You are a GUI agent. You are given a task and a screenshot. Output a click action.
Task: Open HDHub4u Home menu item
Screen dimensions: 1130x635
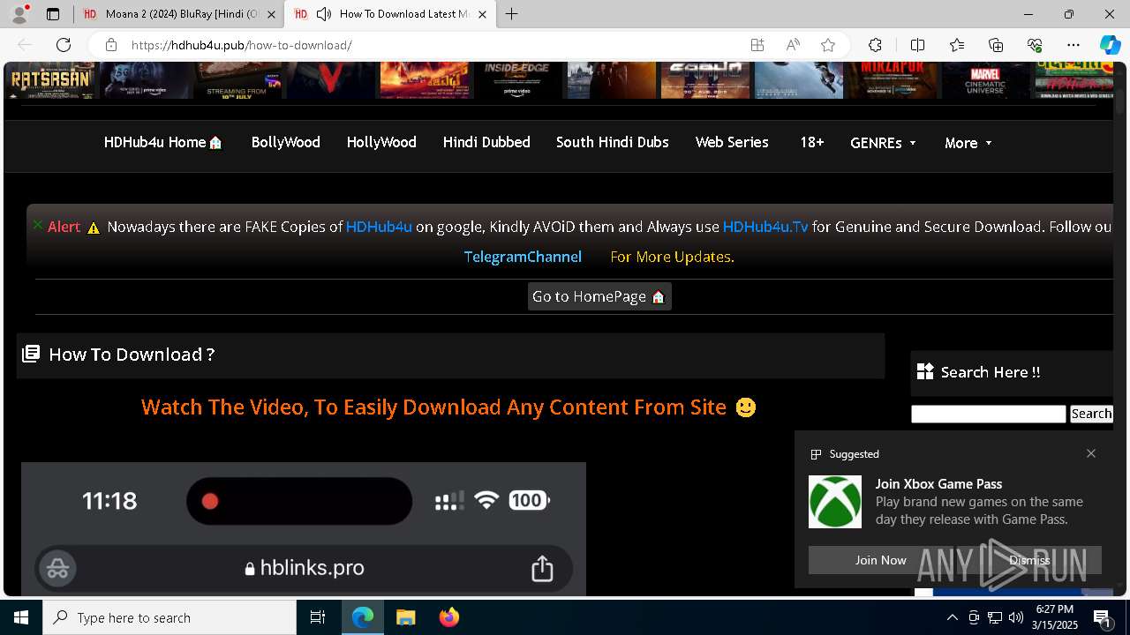(x=163, y=142)
